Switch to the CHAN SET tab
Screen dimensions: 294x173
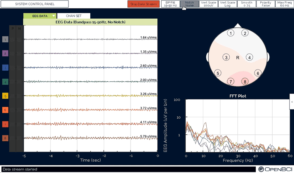coord(73,16)
